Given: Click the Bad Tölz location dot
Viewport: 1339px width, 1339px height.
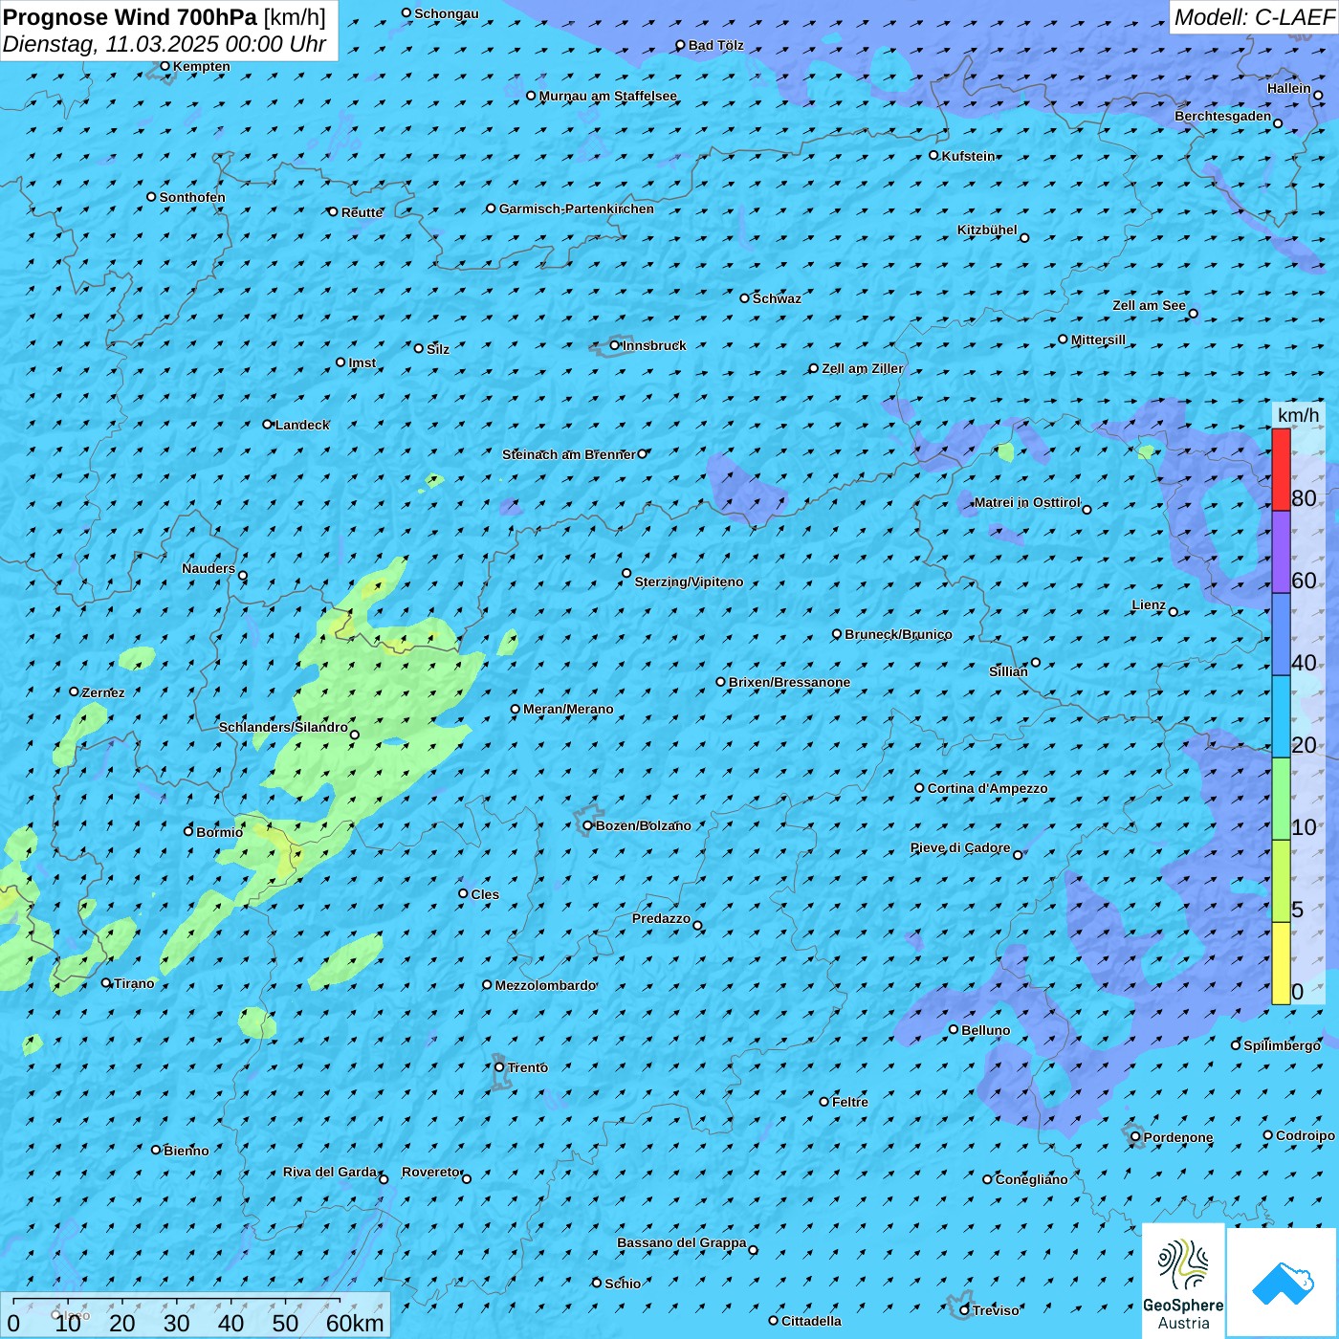Looking at the screenshot, I should 681,45.
